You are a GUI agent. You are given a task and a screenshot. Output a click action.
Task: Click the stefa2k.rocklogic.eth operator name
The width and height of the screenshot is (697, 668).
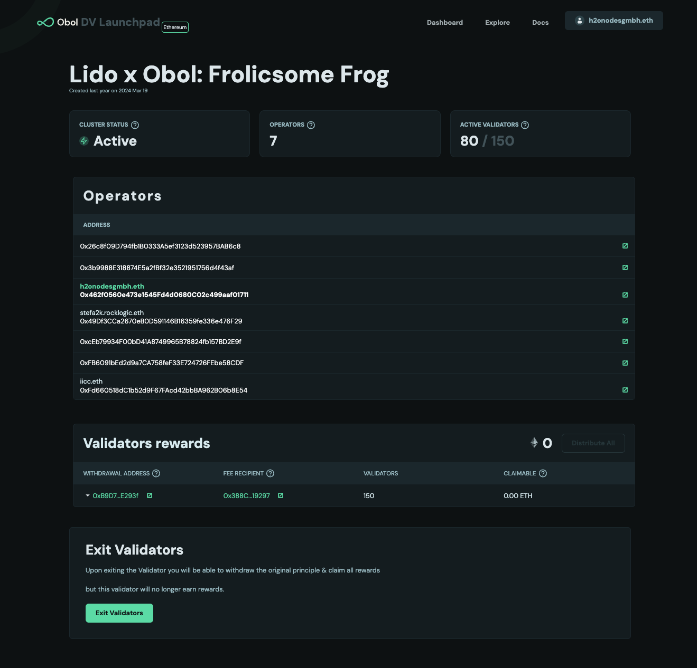pos(112,313)
